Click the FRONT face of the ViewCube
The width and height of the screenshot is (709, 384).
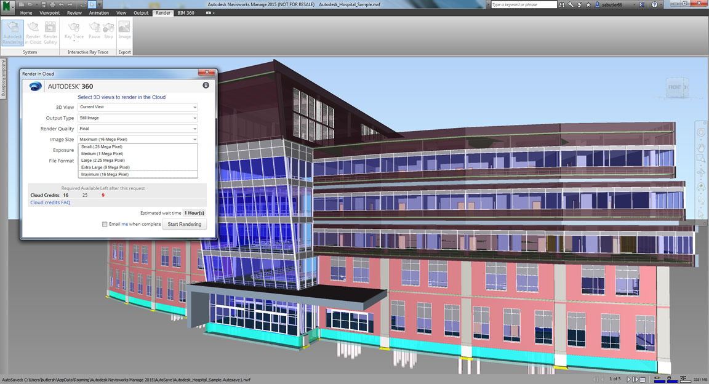675,87
